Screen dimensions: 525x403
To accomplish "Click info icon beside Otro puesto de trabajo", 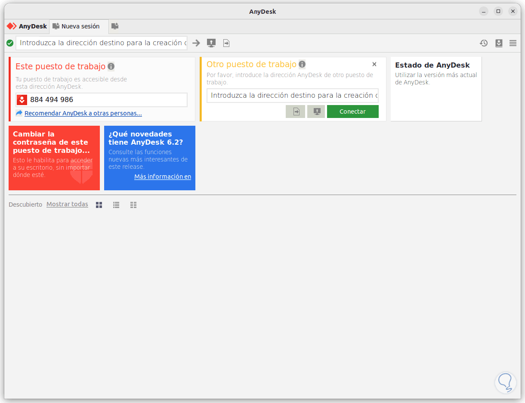I will [x=302, y=64].
